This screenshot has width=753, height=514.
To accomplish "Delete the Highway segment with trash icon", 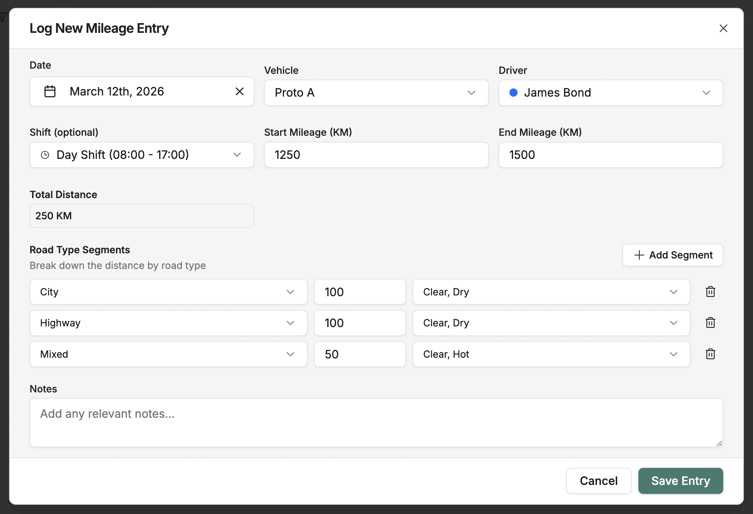I will pyautogui.click(x=711, y=323).
